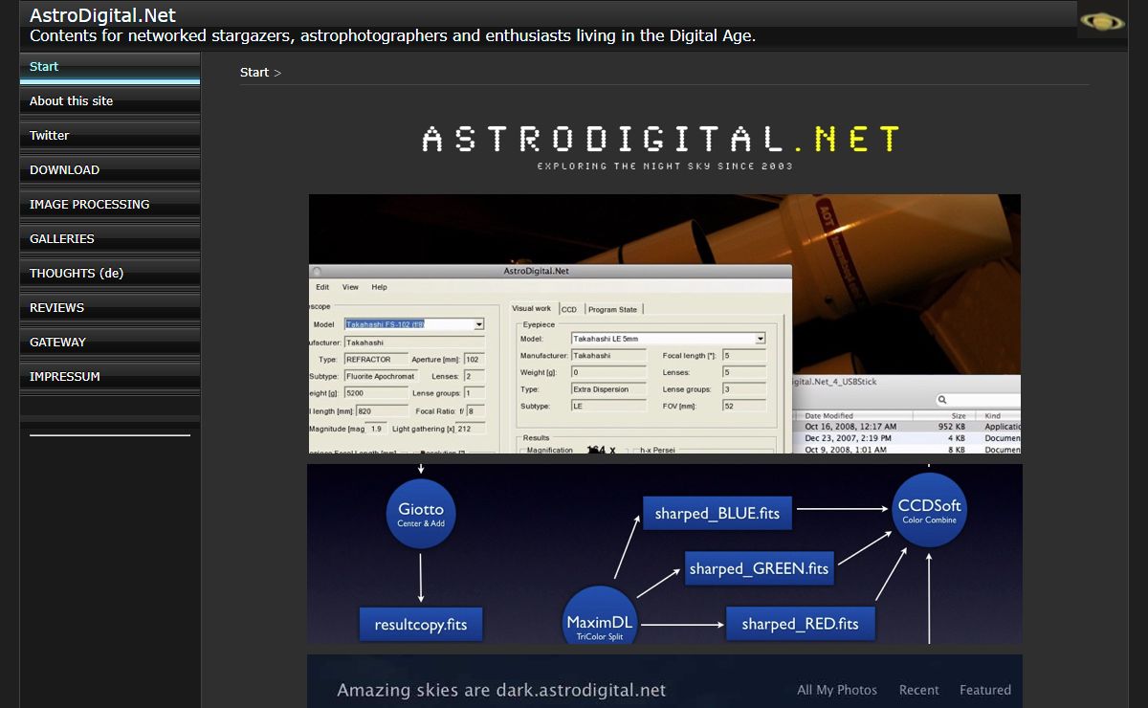
Task: Select All My Photos in the dark banner
Action: pos(837,690)
